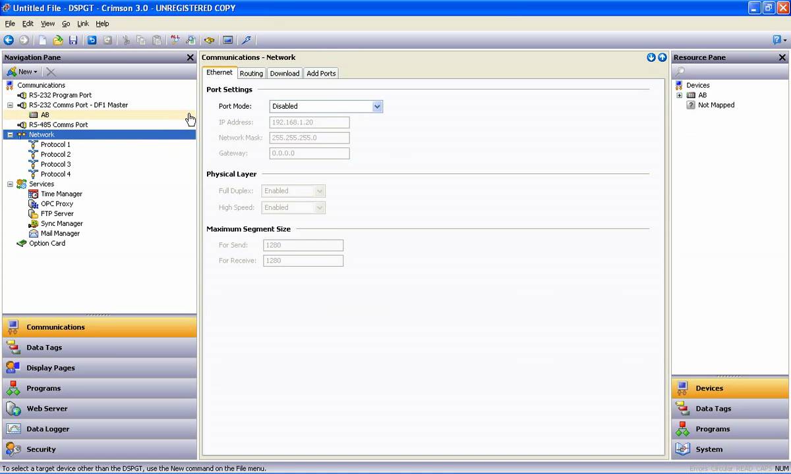Click the Network Mask field

[x=309, y=138]
